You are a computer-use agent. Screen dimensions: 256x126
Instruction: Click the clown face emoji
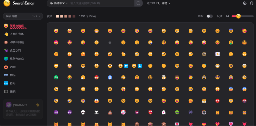click(123, 112)
